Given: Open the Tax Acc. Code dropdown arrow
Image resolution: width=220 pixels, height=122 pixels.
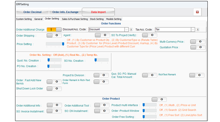Looking at the screenshot, I should coord(193,30).
